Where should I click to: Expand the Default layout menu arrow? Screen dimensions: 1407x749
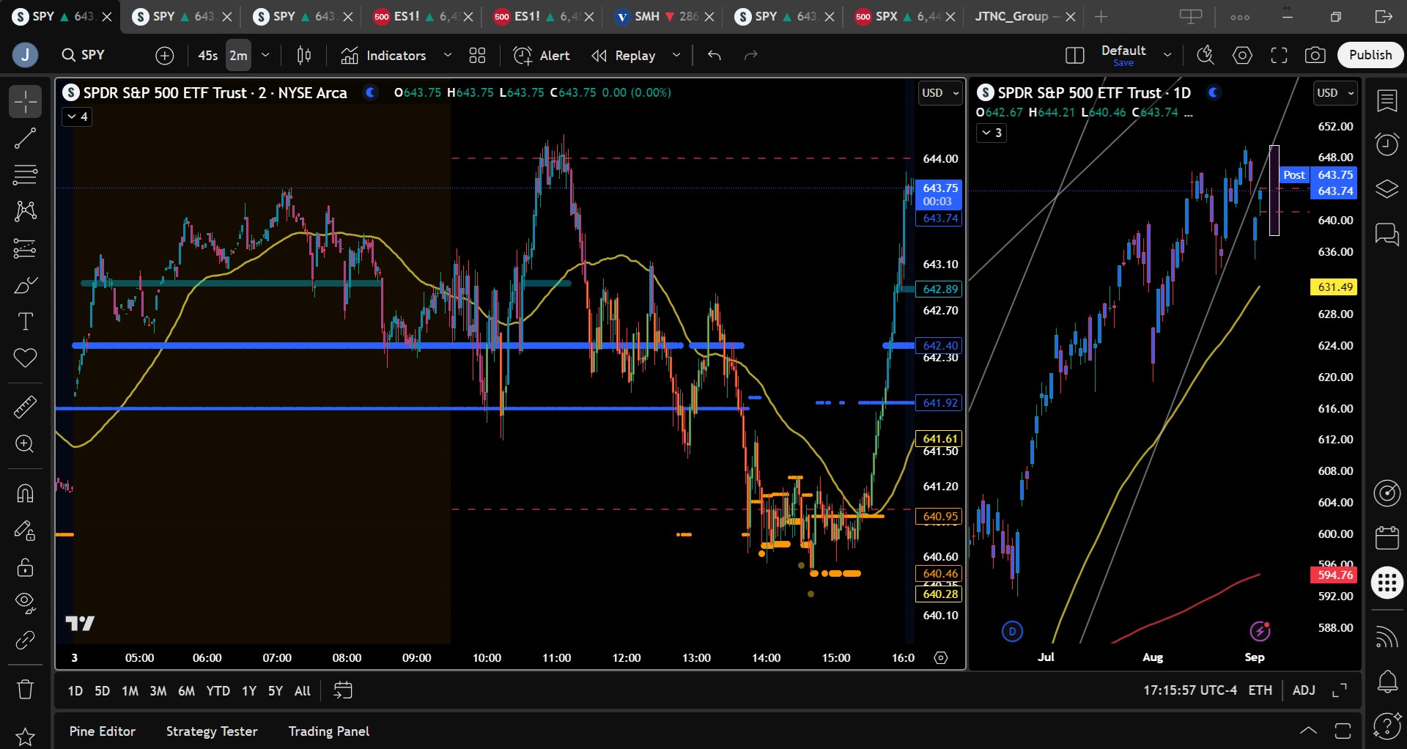[x=1167, y=55]
